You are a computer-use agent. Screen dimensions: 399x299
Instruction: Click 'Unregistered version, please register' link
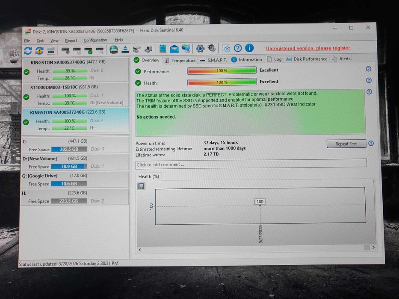309,48
